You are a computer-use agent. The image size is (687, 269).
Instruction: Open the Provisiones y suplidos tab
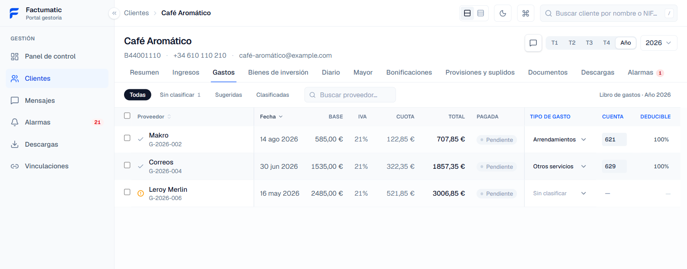pyautogui.click(x=480, y=72)
